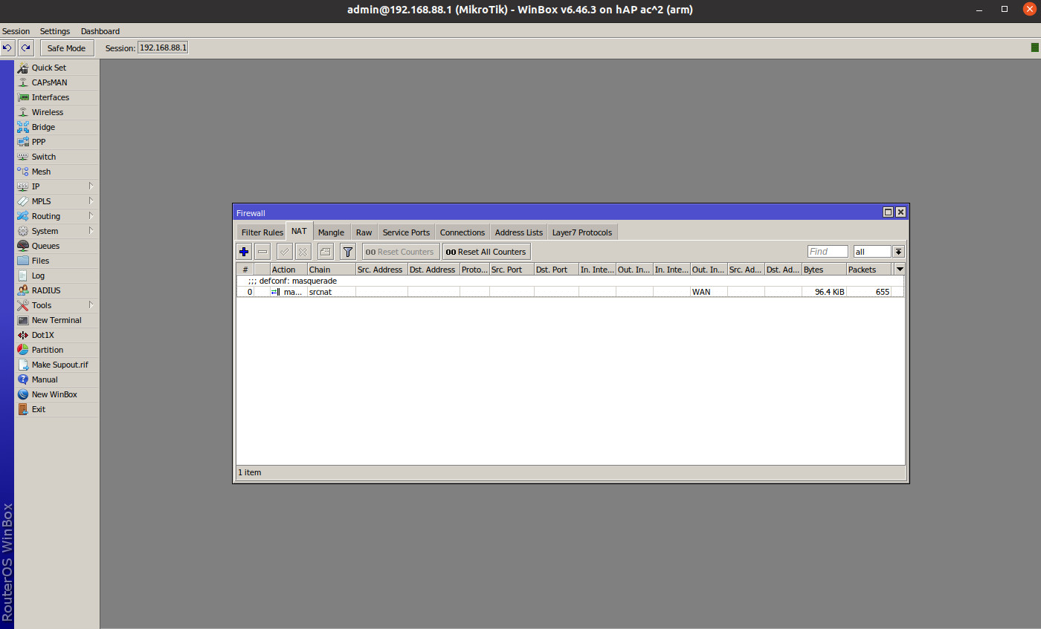Open Quick Set from the sidebar
Image resolution: width=1041 pixels, height=629 pixels.
(x=57, y=68)
